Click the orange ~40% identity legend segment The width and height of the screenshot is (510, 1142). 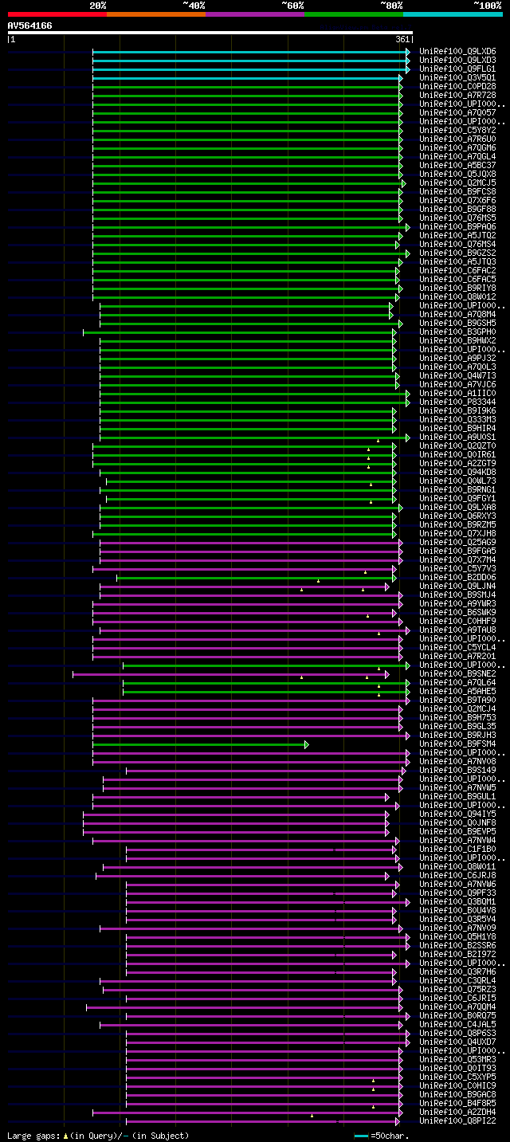click(x=156, y=14)
